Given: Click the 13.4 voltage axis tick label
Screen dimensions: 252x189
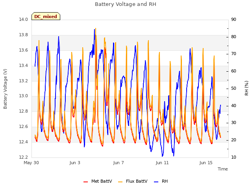Looking at the screenshot, I should (24, 66).
